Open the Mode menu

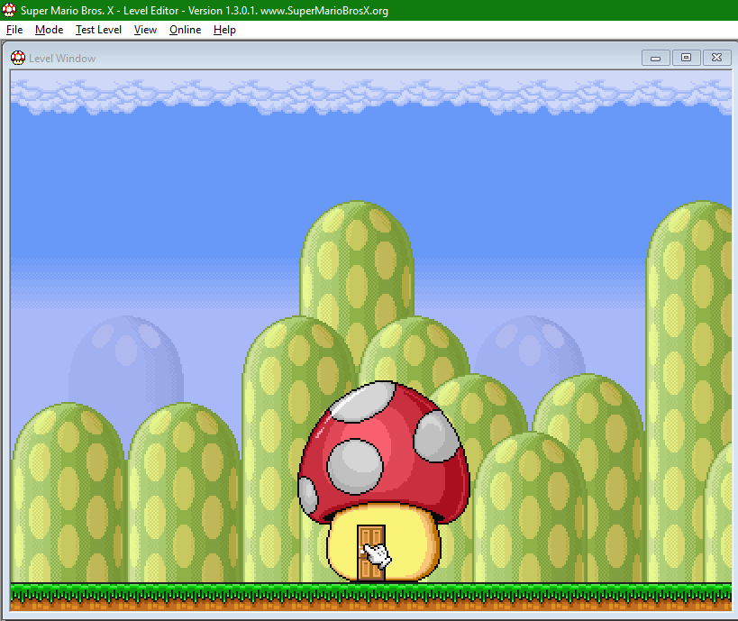click(49, 30)
